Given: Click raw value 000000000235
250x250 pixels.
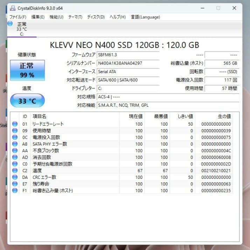Looking at the screenshot, I should coord(216,190).
